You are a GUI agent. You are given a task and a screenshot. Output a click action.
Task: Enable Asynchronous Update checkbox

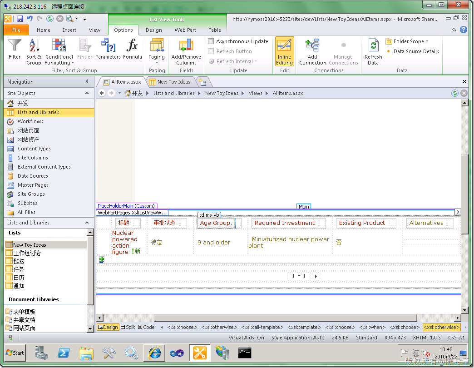[x=211, y=41]
